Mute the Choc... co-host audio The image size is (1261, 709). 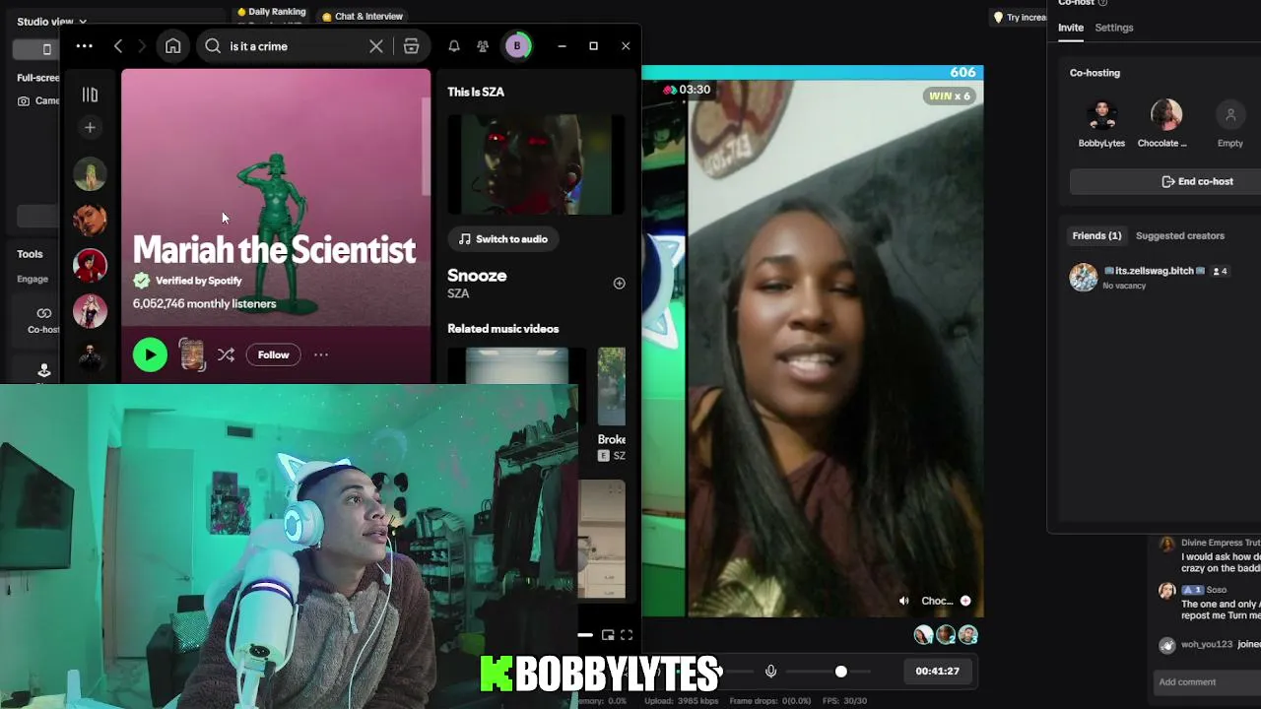click(904, 601)
